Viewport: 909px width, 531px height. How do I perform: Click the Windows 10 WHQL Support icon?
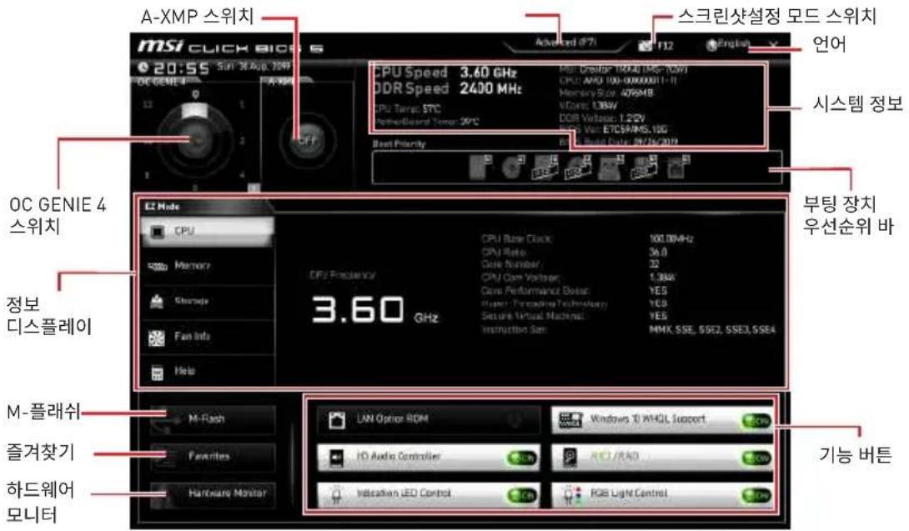[570, 419]
